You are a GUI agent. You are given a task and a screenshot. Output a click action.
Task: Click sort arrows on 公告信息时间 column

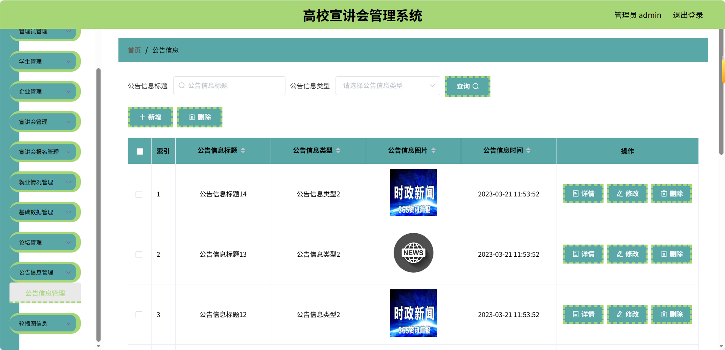528,151
